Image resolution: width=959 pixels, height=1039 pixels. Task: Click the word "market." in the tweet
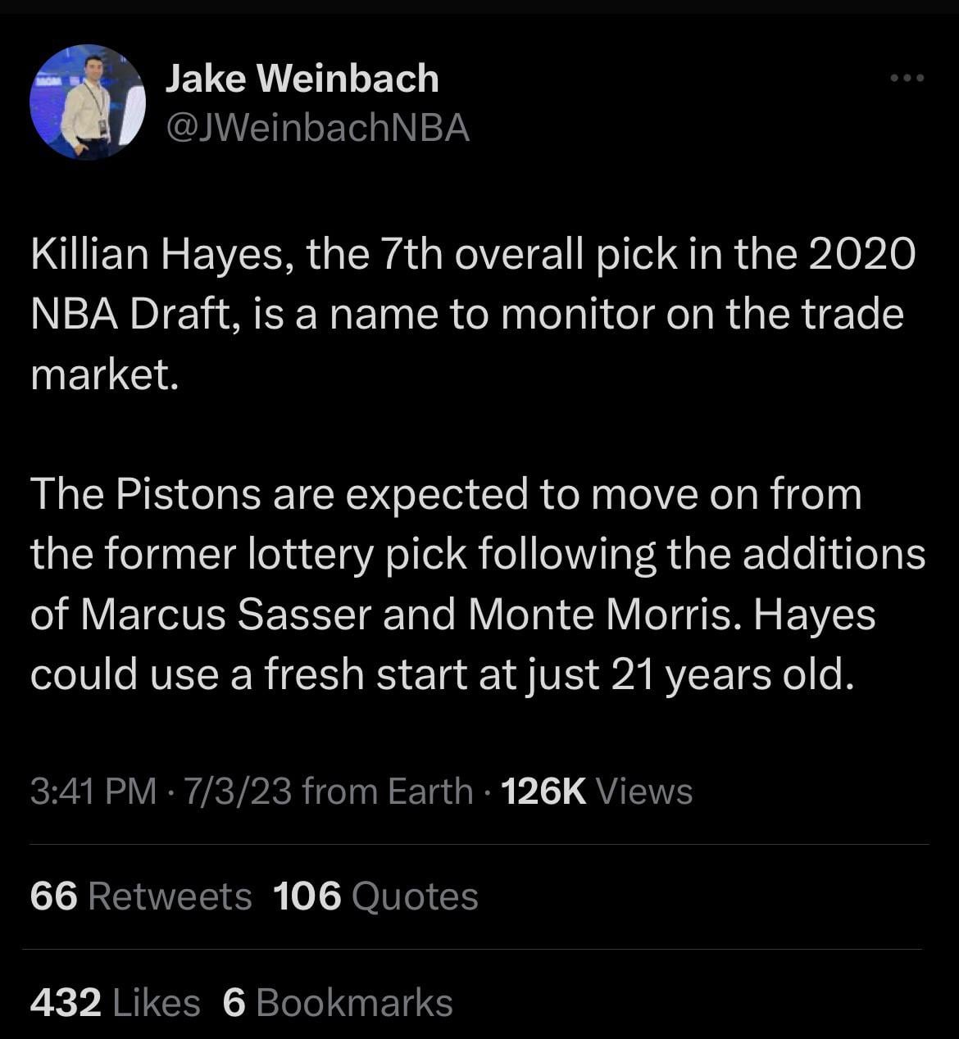pos(104,374)
